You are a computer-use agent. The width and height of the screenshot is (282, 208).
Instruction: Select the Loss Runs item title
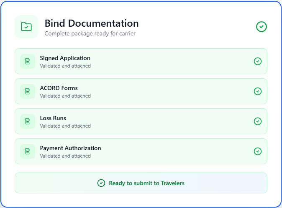[x=53, y=118]
